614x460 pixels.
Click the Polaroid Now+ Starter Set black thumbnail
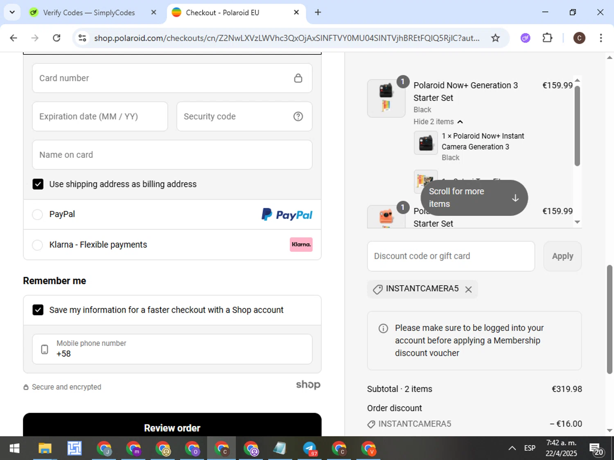[x=386, y=99]
